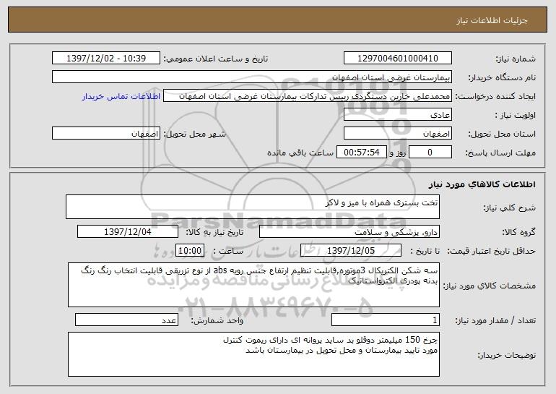Select the label حداقل تاریخ اعتبار قیمت
The width and height of the screenshot is (556, 394).
(491, 252)
